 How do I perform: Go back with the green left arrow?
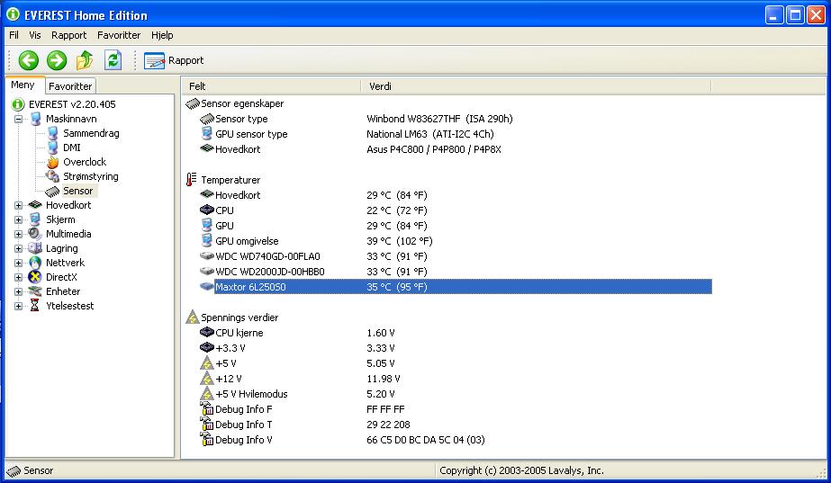click(x=29, y=60)
